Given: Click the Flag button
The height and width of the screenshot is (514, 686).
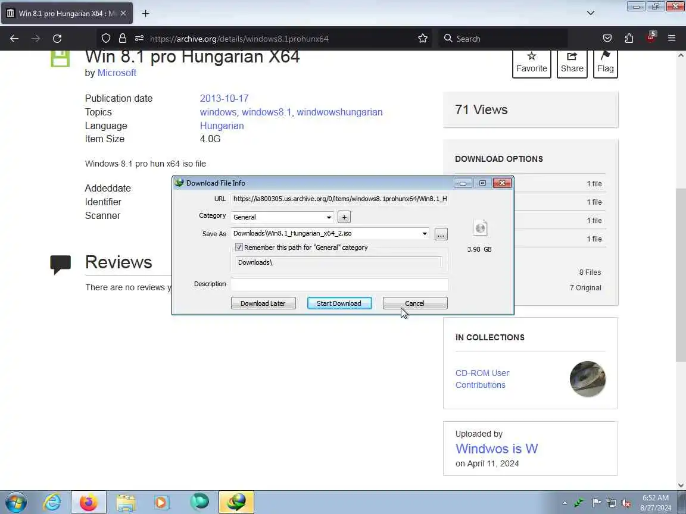Looking at the screenshot, I should [x=606, y=63].
